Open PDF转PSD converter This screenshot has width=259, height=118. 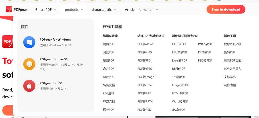[144, 110]
